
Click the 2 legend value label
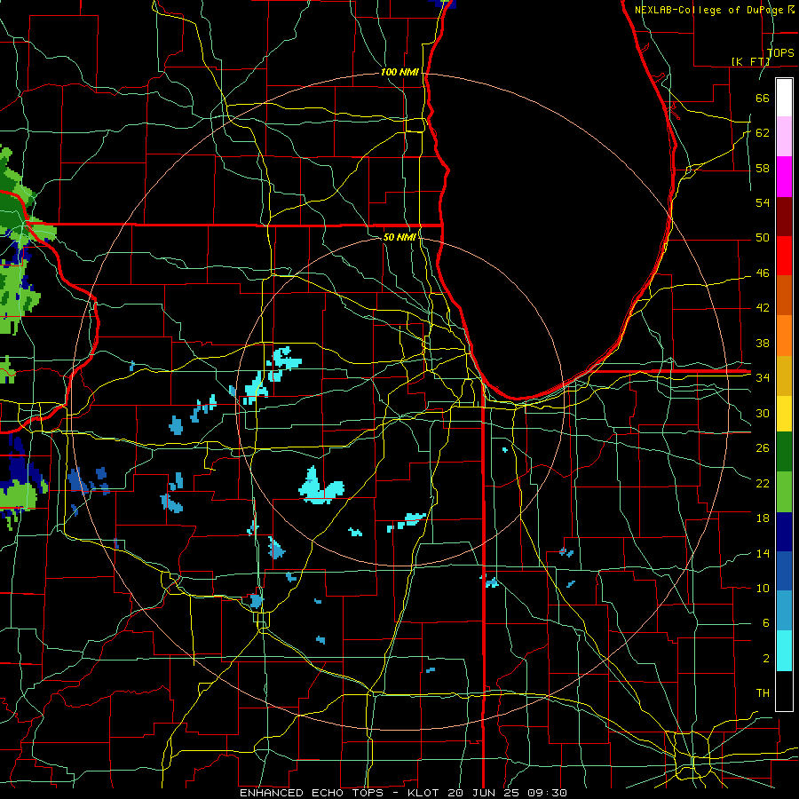[x=765, y=658]
